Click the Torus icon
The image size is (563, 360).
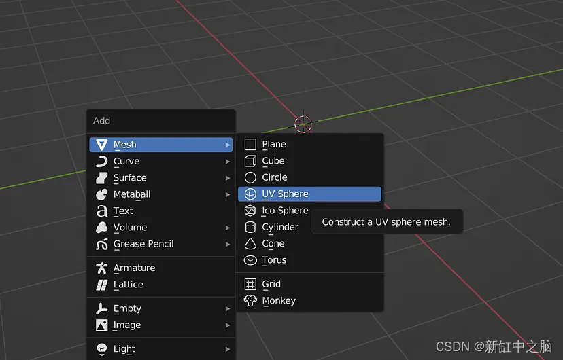tap(250, 260)
